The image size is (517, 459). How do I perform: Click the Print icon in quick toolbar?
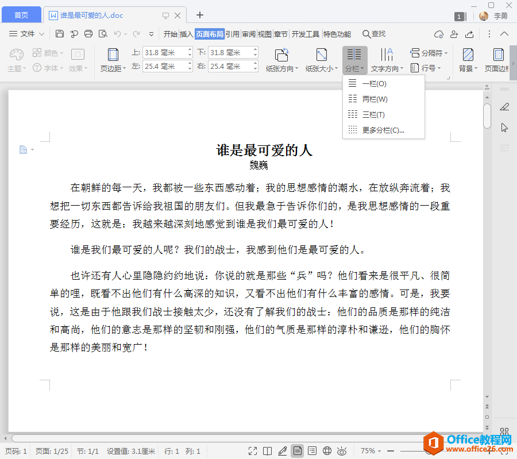click(x=88, y=34)
